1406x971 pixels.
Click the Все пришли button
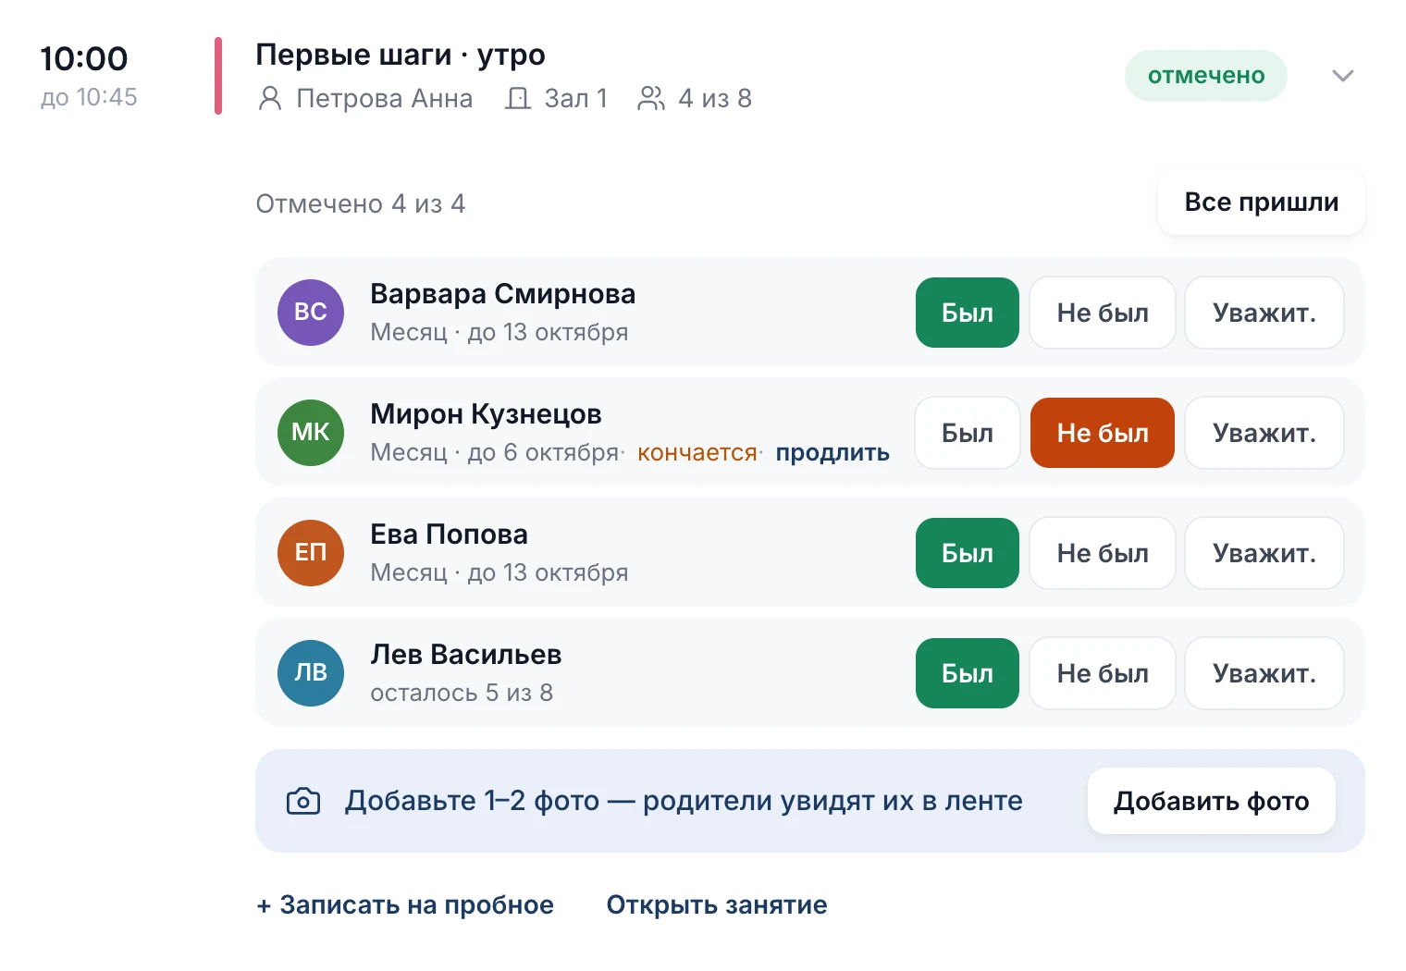click(1262, 202)
